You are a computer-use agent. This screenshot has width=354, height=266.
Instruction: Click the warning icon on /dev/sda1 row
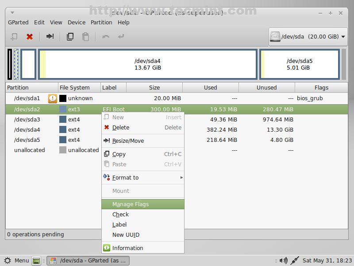coord(53,98)
